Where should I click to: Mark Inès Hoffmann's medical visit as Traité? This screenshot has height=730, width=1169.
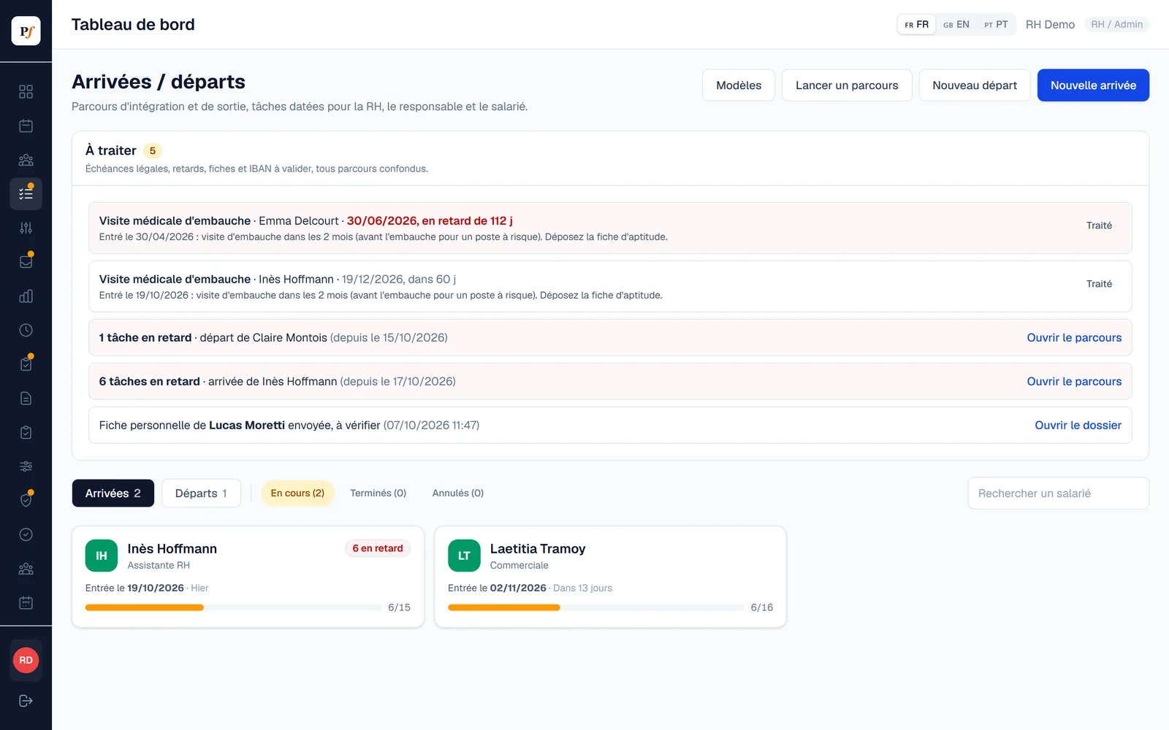click(x=1099, y=284)
